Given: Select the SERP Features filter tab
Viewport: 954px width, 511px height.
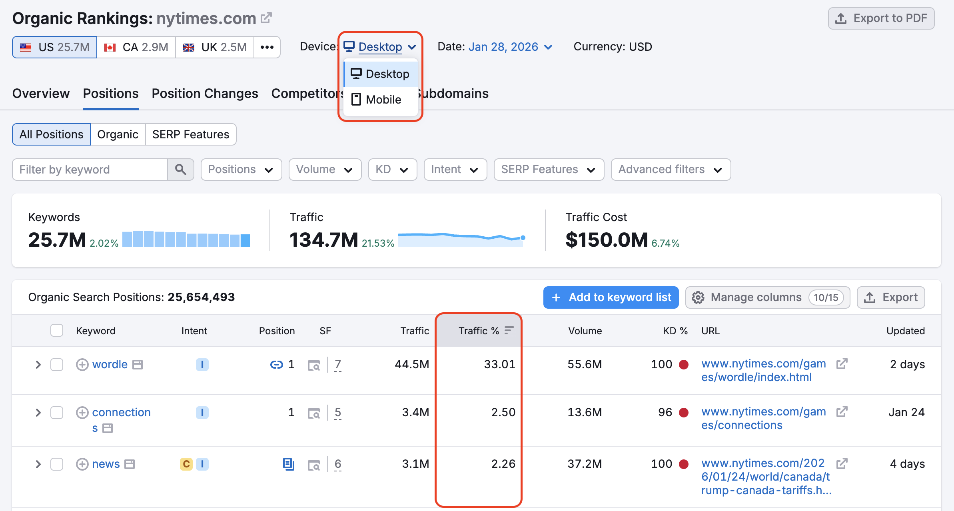Looking at the screenshot, I should [191, 134].
